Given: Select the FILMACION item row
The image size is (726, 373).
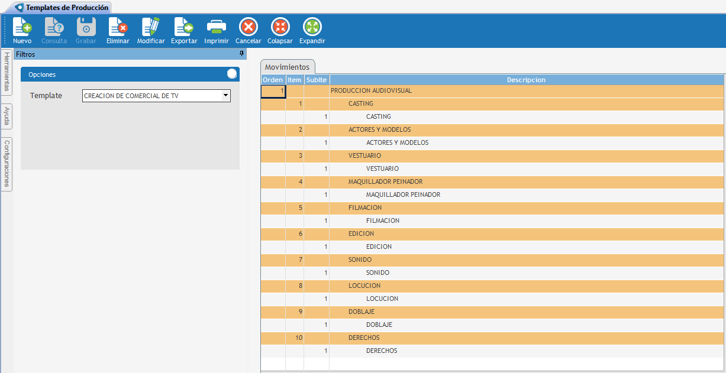Looking at the screenshot, I should (x=364, y=208).
